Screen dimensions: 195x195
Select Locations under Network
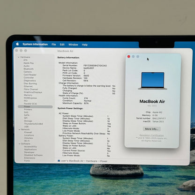point(29,135)
